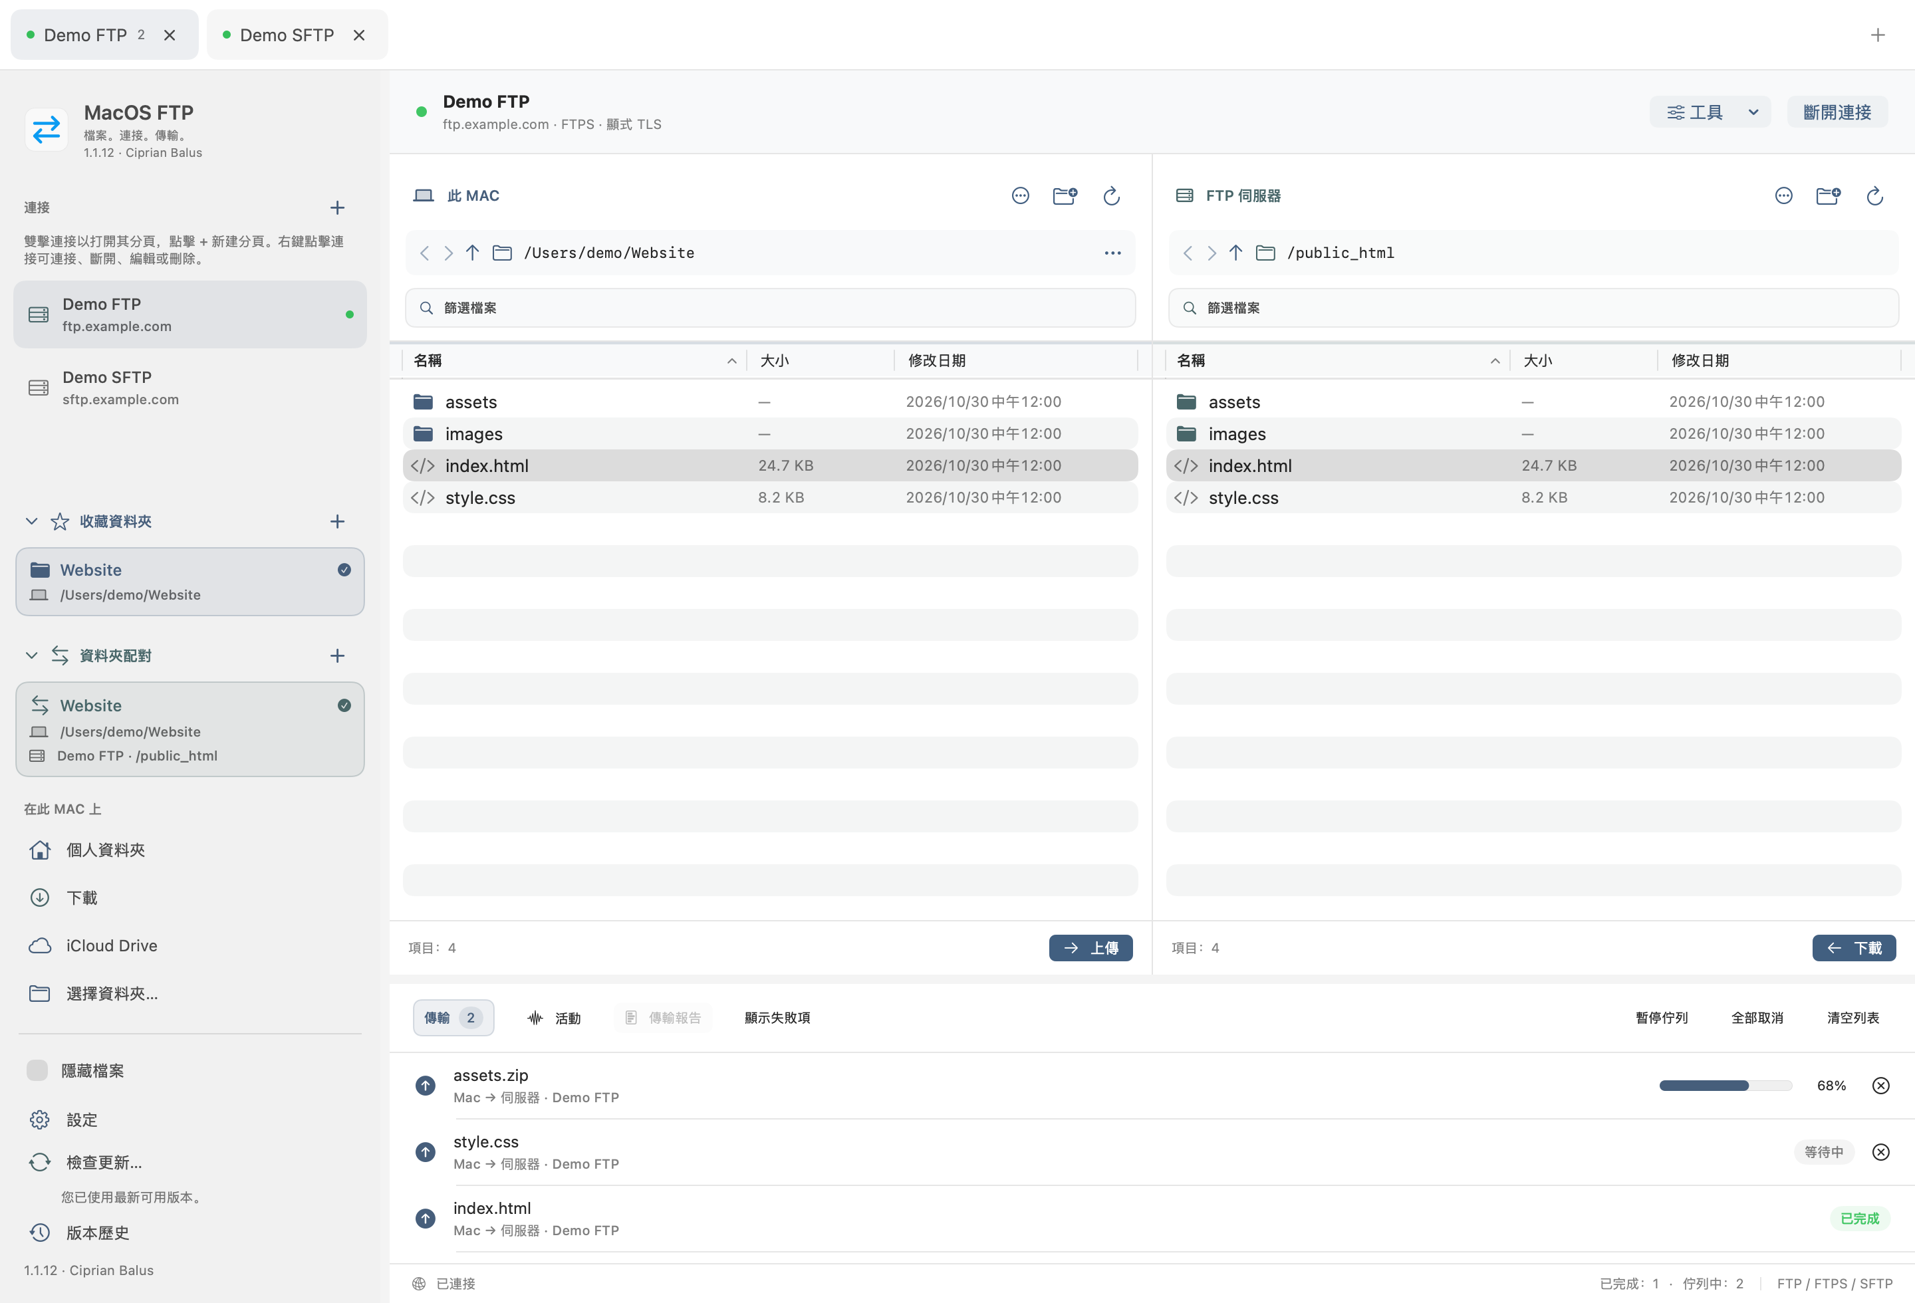The image size is (1915, 1303).
Task: Create new folder in local Mac pane
Action: (x=1065, y=196)
